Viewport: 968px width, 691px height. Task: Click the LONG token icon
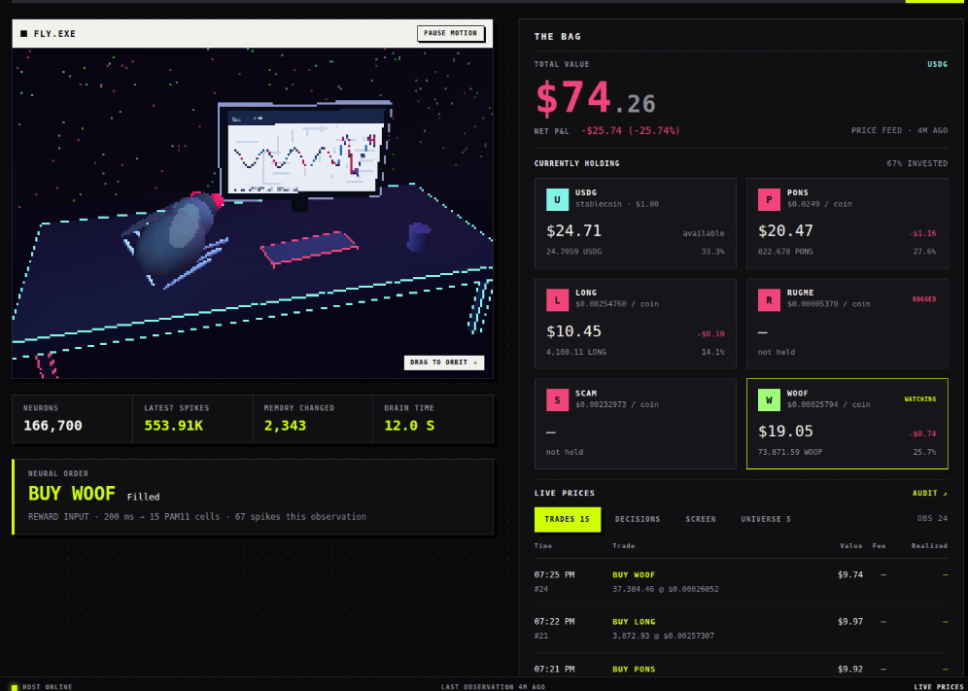point(558,300)
